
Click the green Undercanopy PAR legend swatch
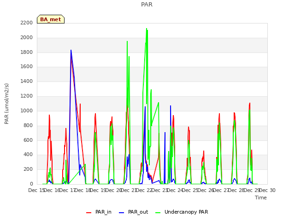[x=158, y=213]
